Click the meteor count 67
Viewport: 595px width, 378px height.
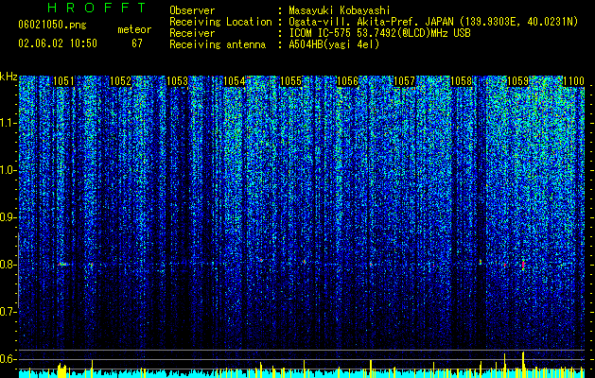tap(137, 43)
